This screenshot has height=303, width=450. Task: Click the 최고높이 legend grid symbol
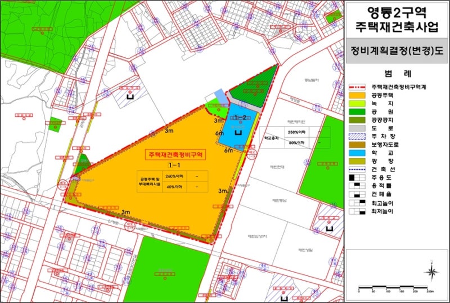(357, 203)
